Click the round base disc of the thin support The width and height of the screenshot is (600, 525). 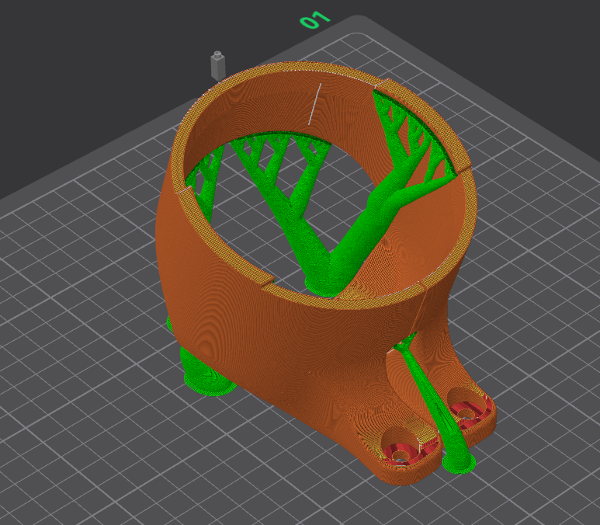click(459, 464)
